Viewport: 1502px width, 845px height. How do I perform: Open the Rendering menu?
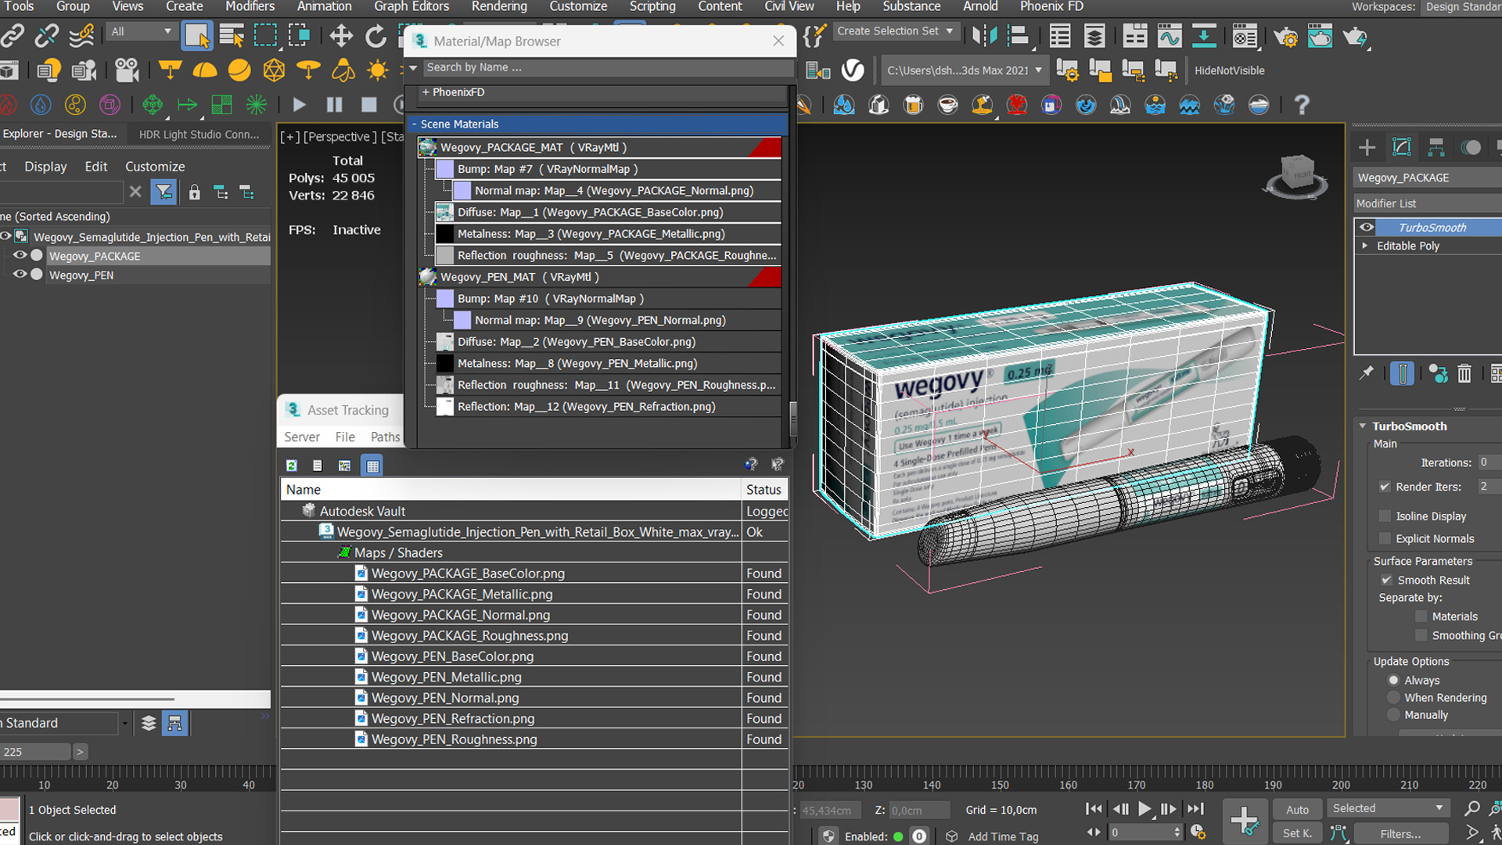[499, 6]
